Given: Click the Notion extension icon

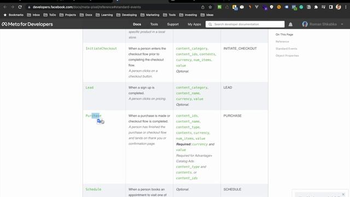Looking at the screenshot, I should (308, 7).
